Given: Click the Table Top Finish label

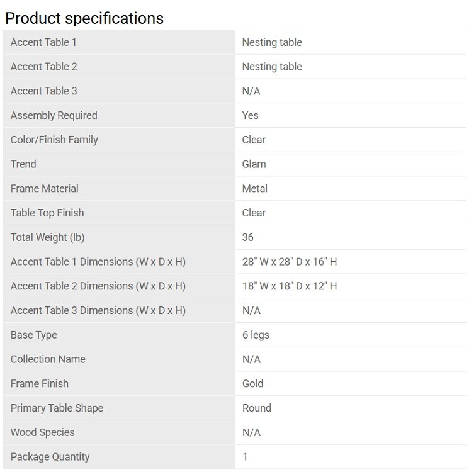Looking at the screenshot, I should tap(47, 213).
